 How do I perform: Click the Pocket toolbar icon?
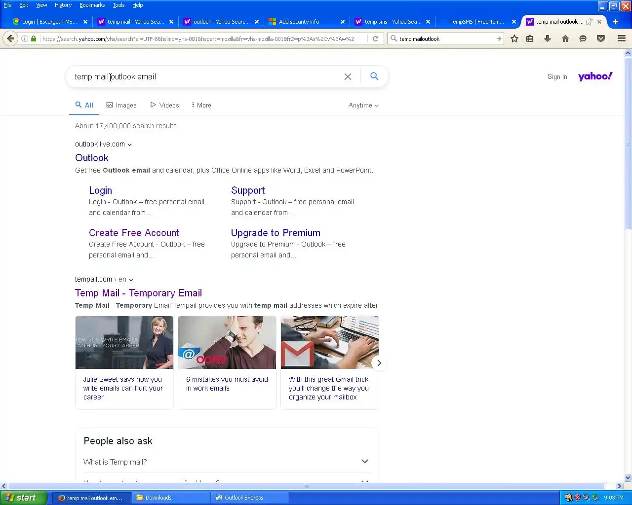pos(601,38)
